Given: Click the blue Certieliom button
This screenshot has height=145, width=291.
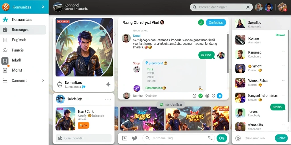Looking at the screenshot, I should [216, 23].
